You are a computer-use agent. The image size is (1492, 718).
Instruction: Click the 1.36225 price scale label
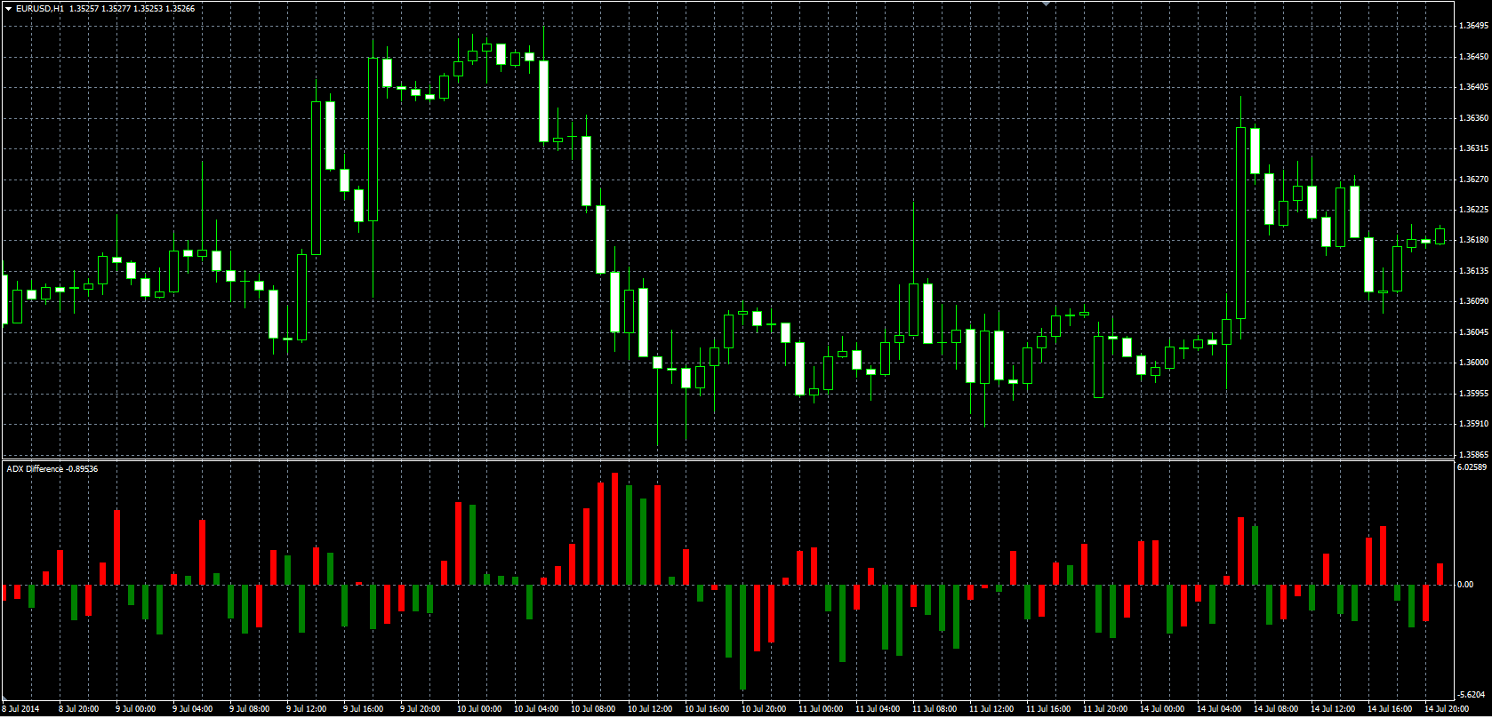[x=1473, y=210]
